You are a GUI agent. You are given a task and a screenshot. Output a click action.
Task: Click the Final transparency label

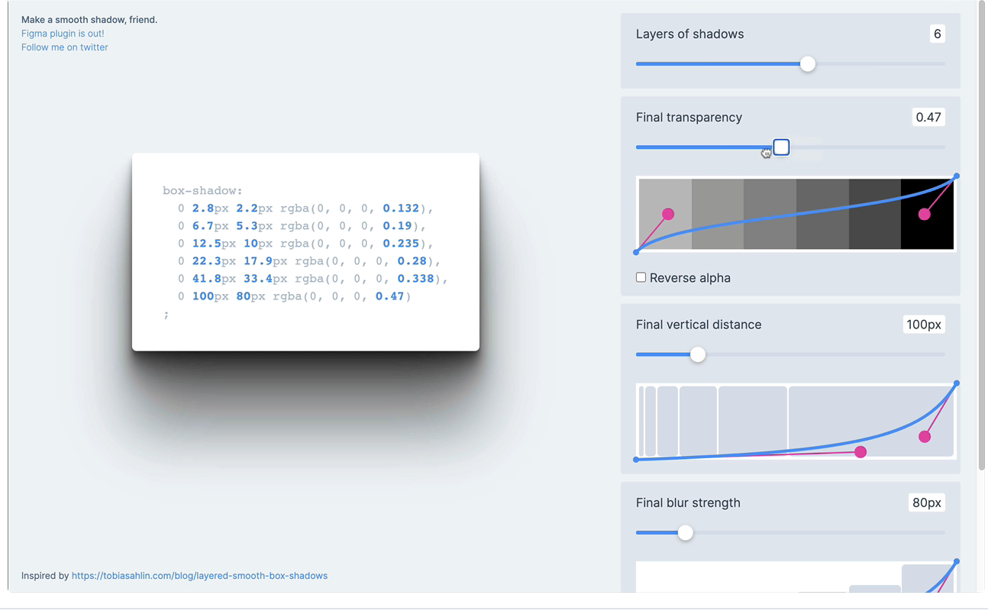pyautogui.click(x=689, y=118)
